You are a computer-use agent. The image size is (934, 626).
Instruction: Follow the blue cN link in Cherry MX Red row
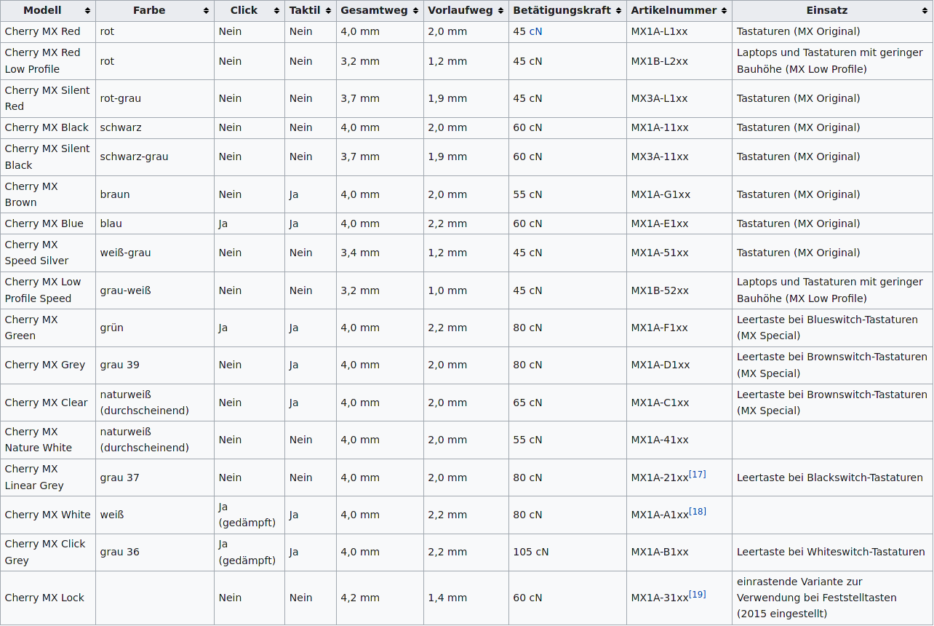(535, 32)
